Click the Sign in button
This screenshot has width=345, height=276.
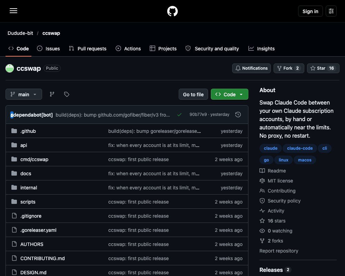[x=310, y=11]
